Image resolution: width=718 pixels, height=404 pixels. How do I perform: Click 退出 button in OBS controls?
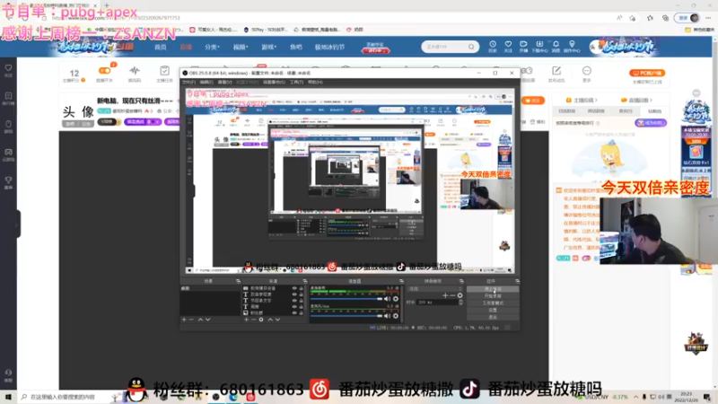point(493,317)
